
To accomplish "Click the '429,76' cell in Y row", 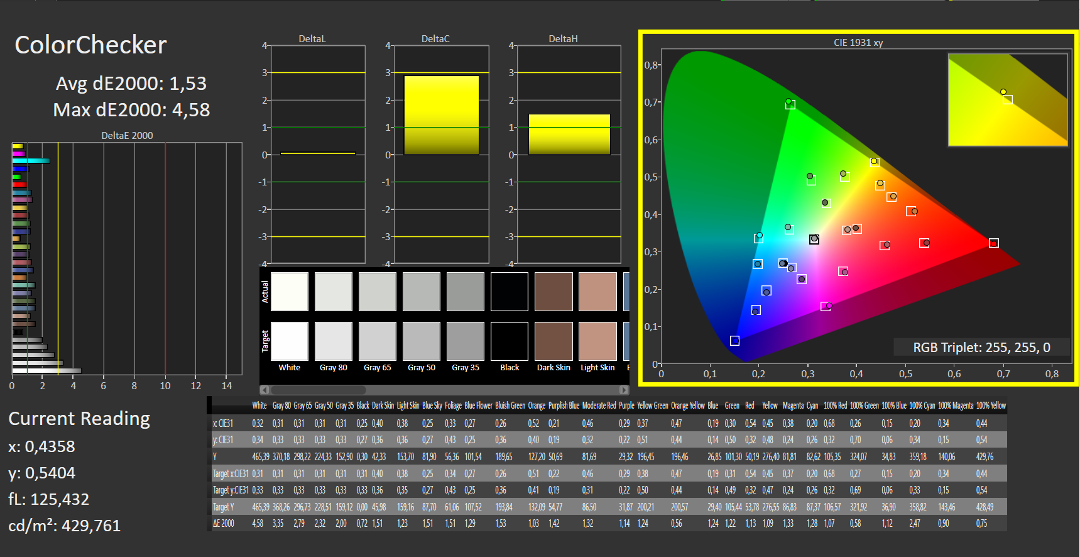I will point(985,456).
